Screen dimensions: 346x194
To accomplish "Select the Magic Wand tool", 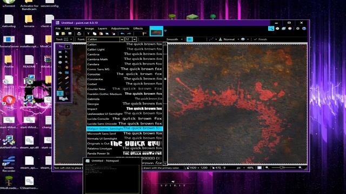I will pos(60,67).
